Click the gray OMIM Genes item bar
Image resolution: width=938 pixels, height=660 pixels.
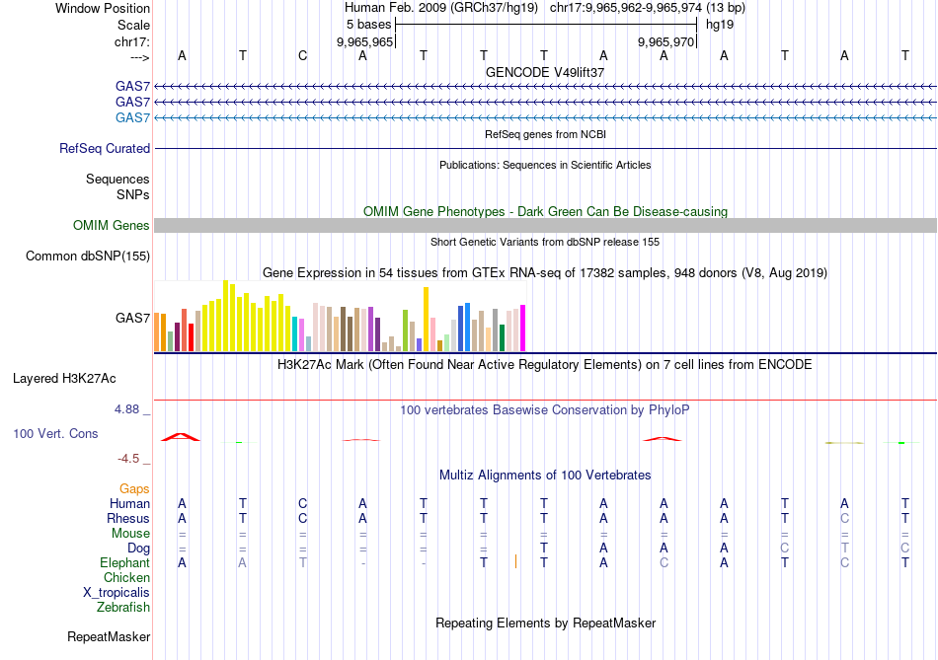point(545,225)
